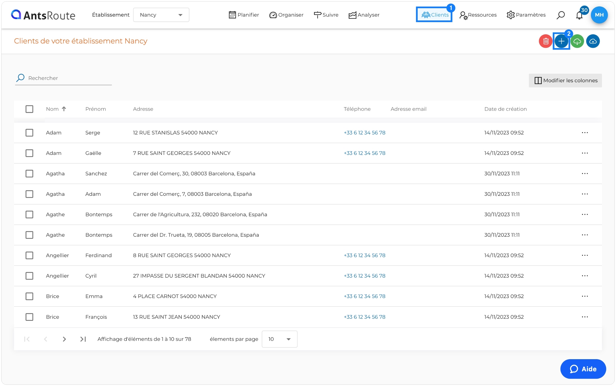Open the Suivre menu

326,15
